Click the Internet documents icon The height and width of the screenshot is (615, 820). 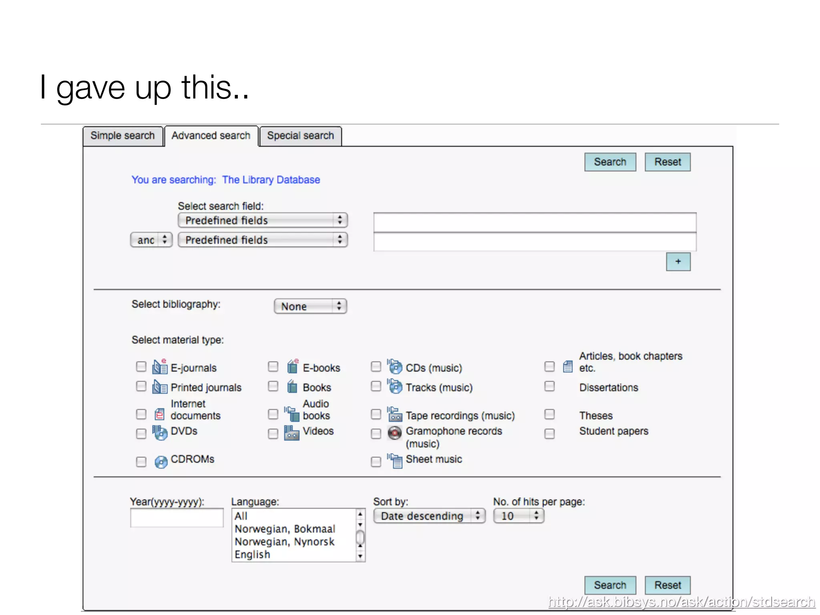click(160, 414)
